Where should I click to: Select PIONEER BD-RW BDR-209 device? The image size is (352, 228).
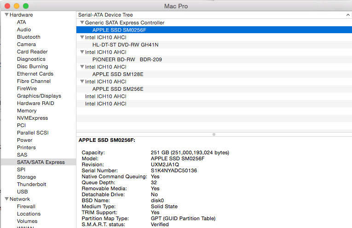pyautogui.click(x=214, y=59)
